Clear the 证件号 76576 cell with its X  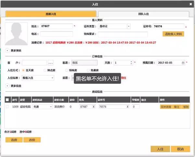[127, 107]
